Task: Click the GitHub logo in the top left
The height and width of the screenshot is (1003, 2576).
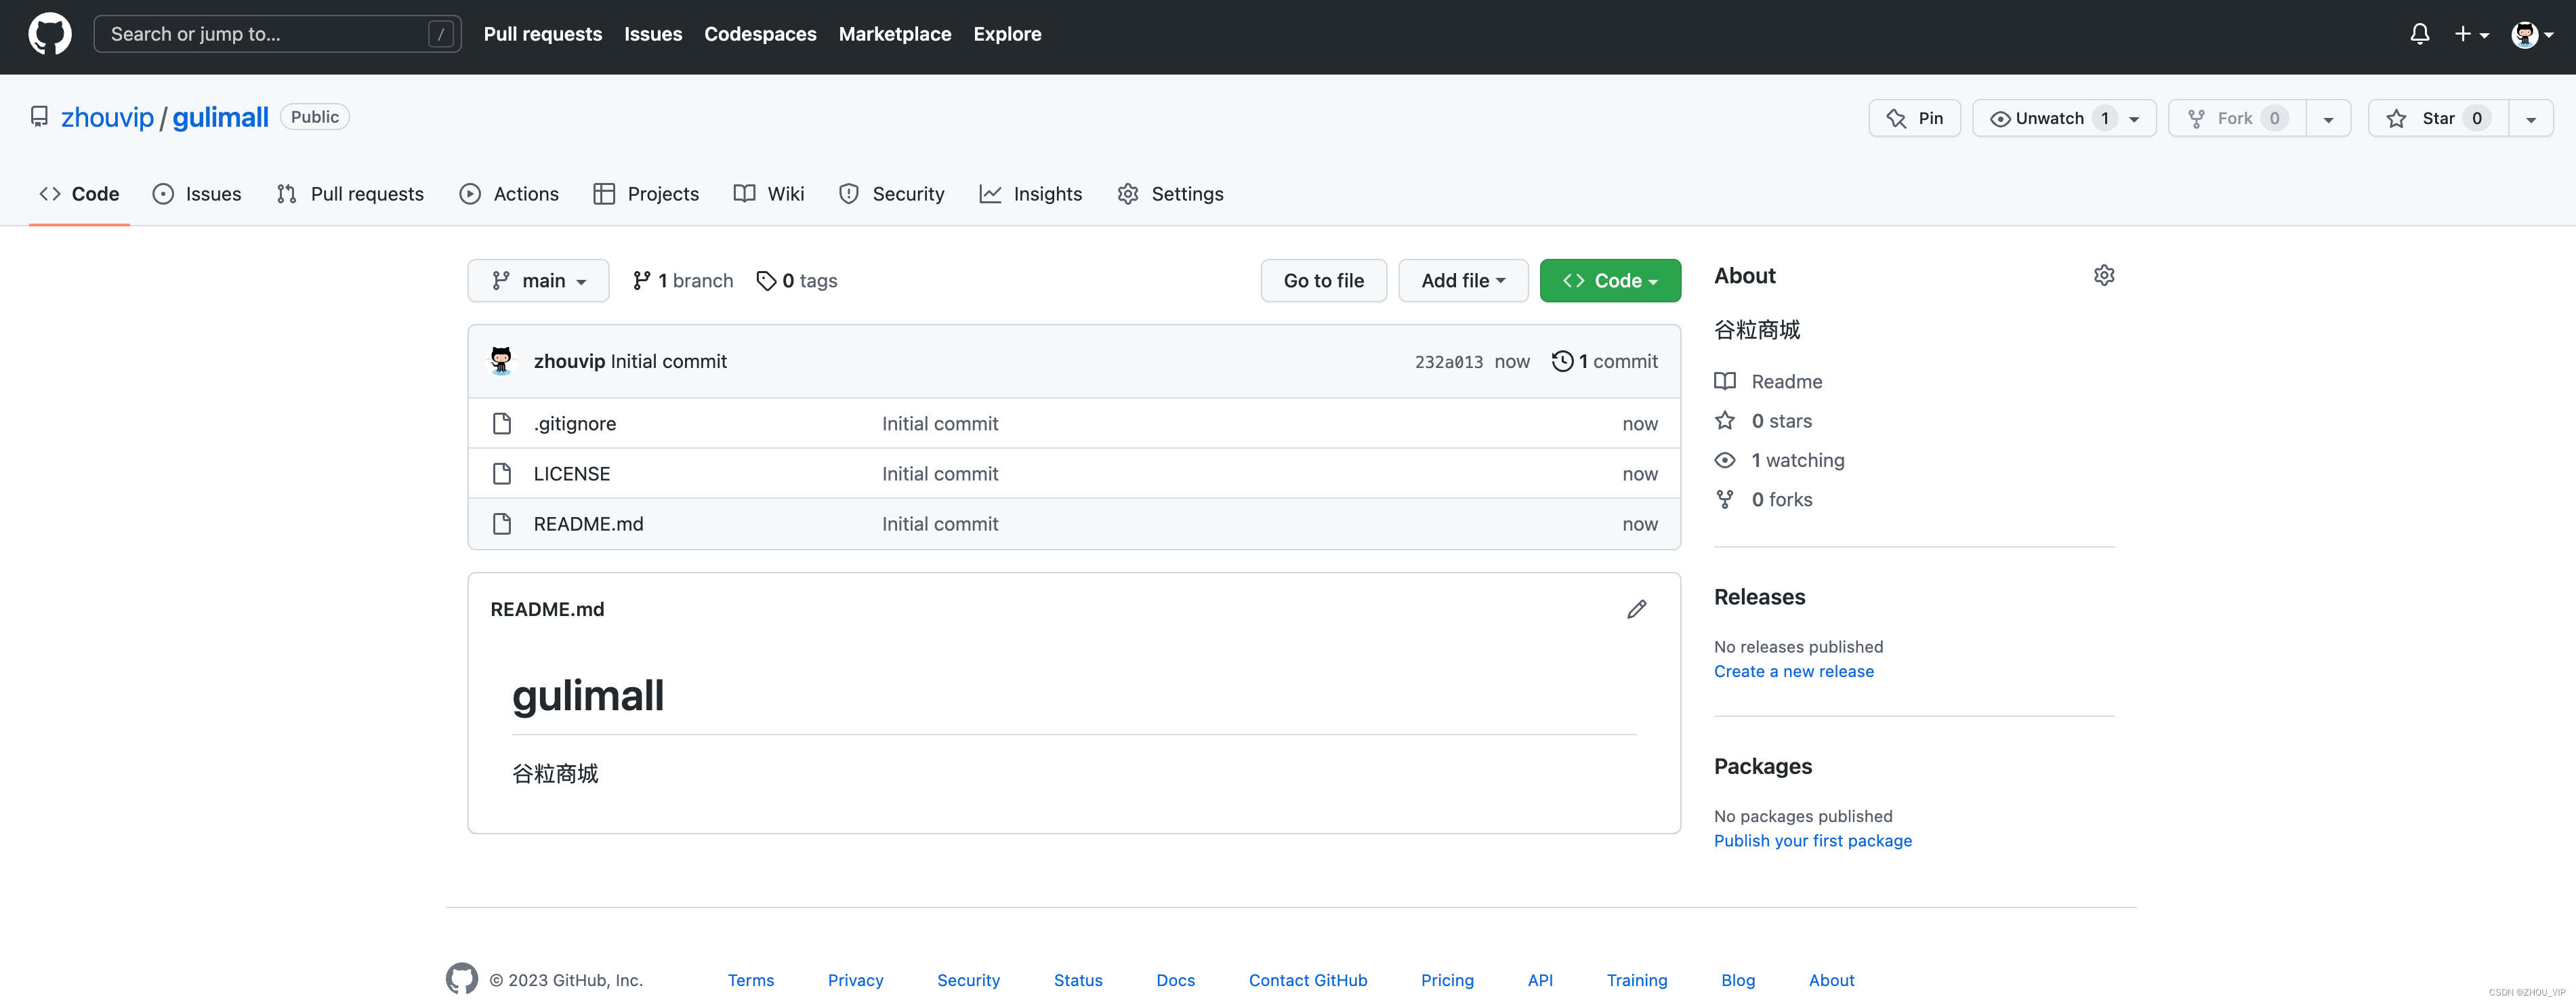Action: [49, 33]
